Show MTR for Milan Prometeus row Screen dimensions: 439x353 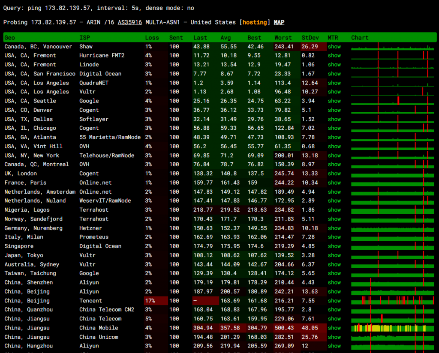coord(334,237)
